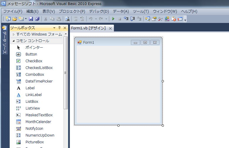Open the データ ソース side tab
Viewport: 229px width, 148px height.
(4, 40)
